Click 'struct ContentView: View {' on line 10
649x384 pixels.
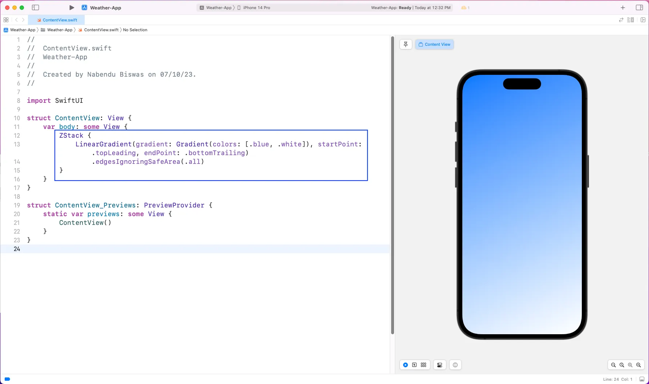coord(79,118)
